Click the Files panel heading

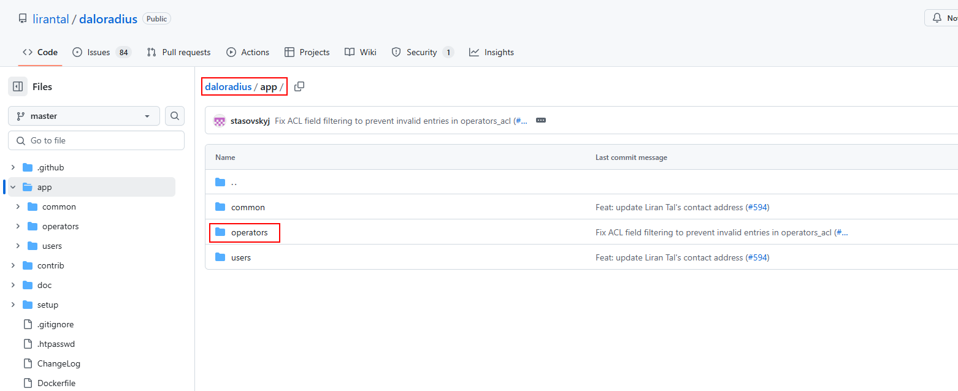click(42, 86)
